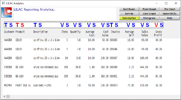Click the horizontal scrollbar left arrow
Image resolution: width=181 pixels, height=100 pixels.
click(4, 96)
